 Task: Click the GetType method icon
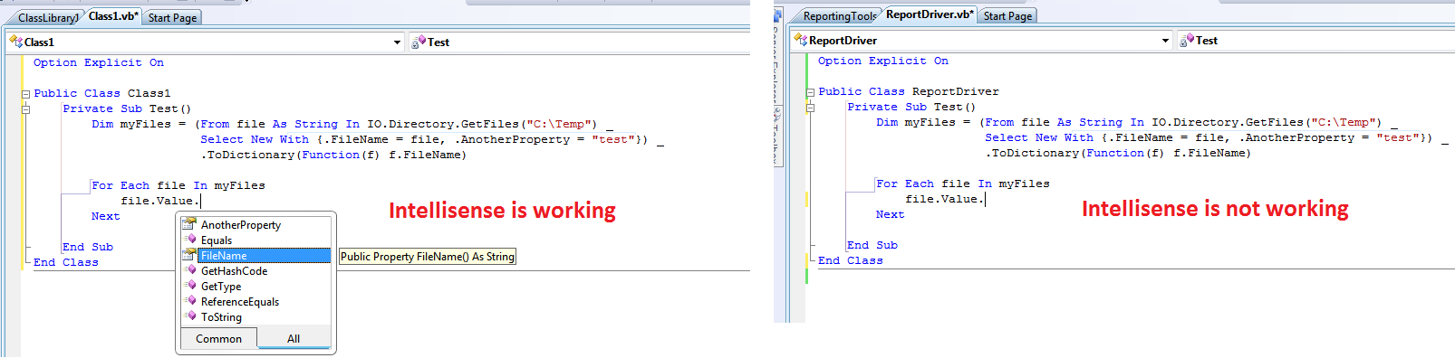pyautogui.click(x=190, y=286)
